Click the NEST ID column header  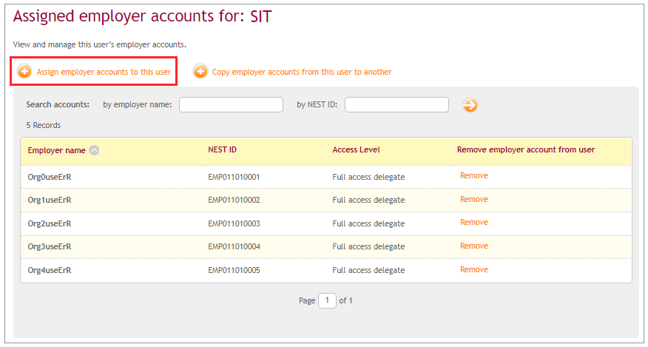[x=223, y=149]
